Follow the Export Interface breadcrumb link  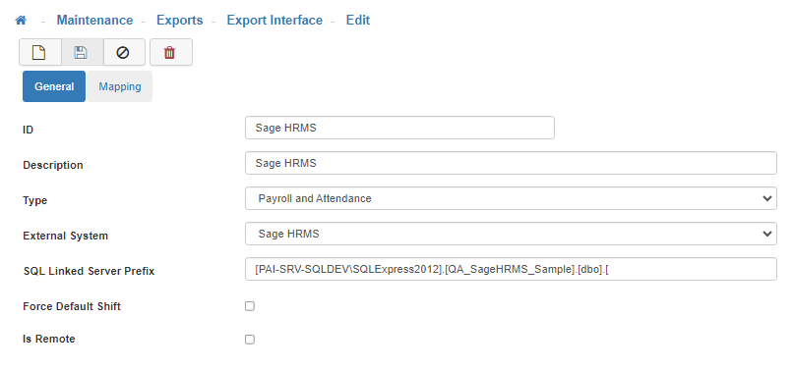tap(274, 21)
